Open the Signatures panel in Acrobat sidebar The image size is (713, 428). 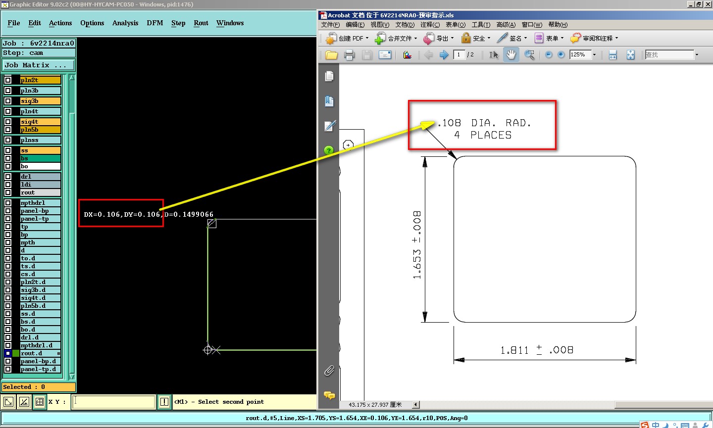[330, 126]
